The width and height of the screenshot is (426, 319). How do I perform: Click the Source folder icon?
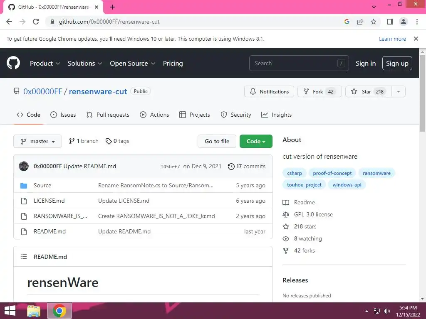click(x=24, y=186)
